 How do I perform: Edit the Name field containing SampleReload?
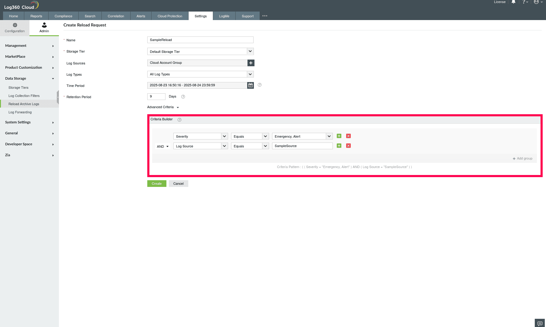click(200, 40)
